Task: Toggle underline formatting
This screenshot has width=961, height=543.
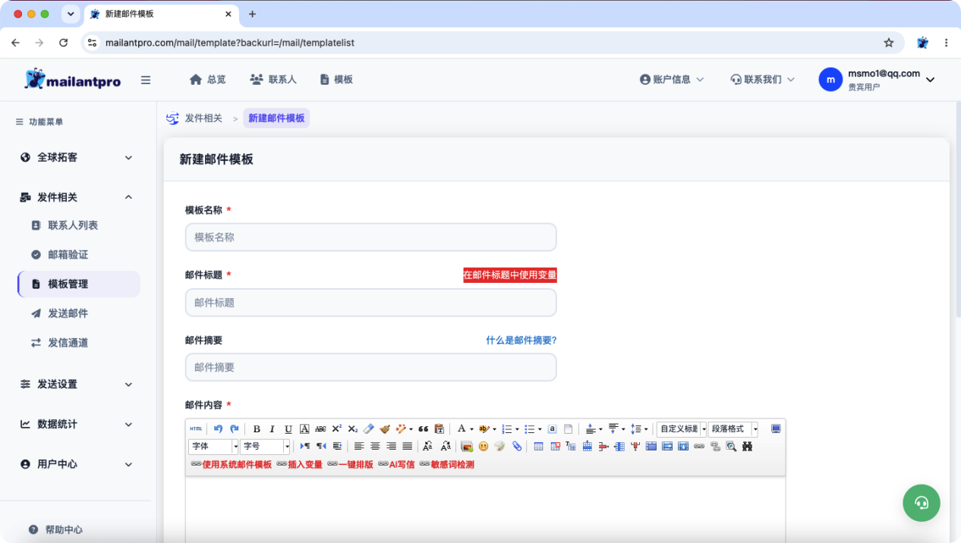Action: (x=288, y=428)
